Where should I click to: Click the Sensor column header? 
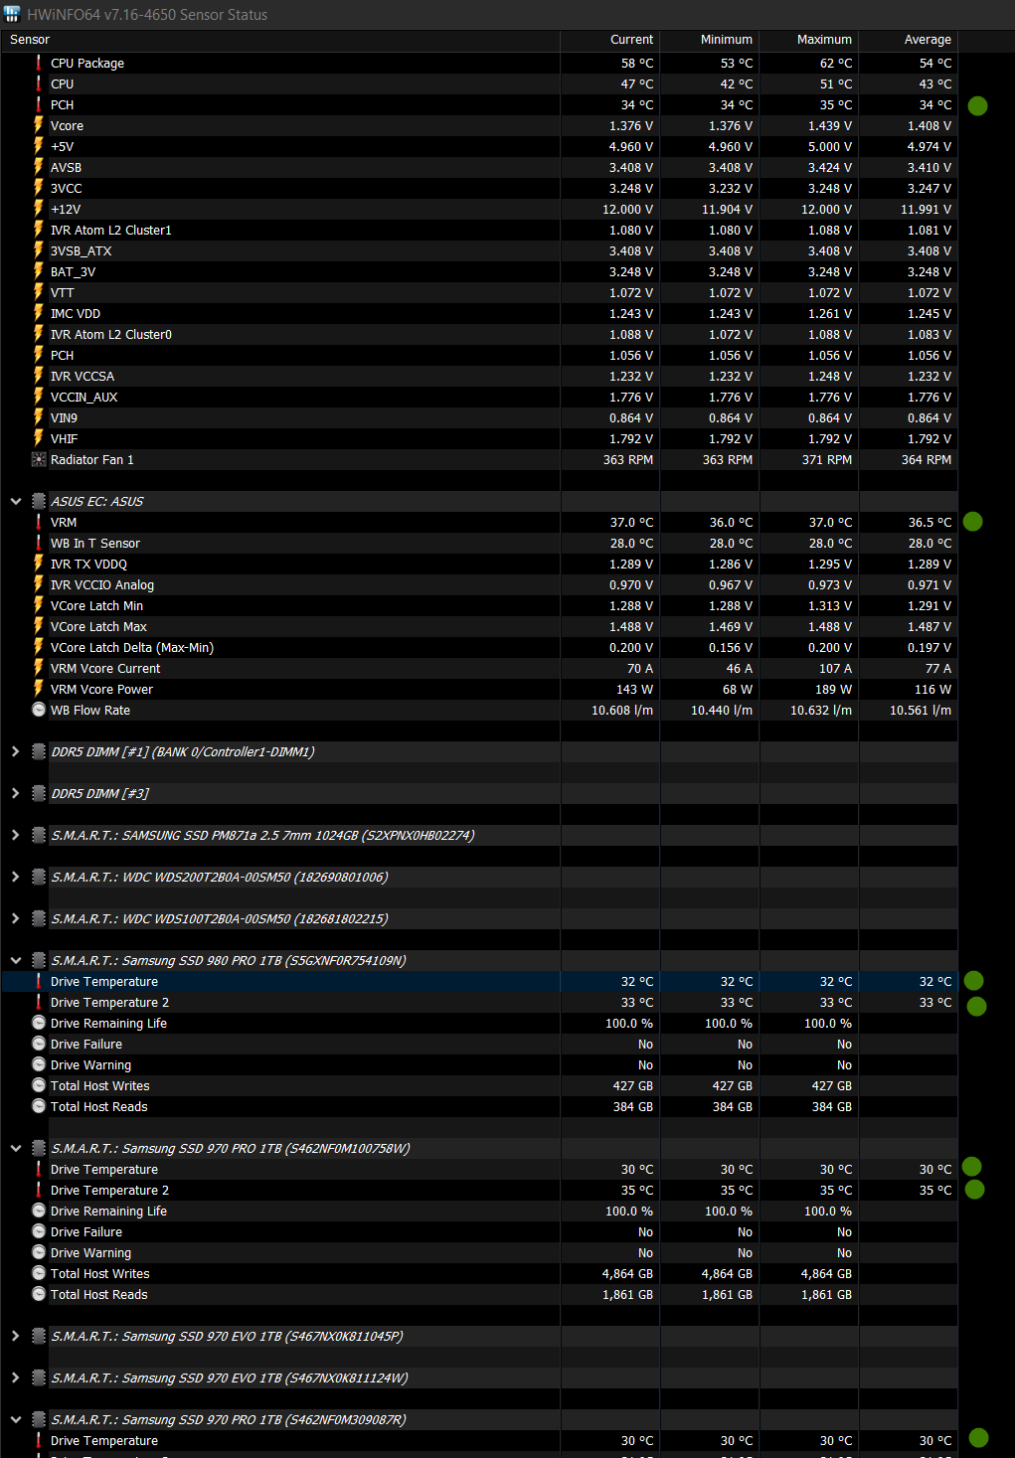(280, 40)
